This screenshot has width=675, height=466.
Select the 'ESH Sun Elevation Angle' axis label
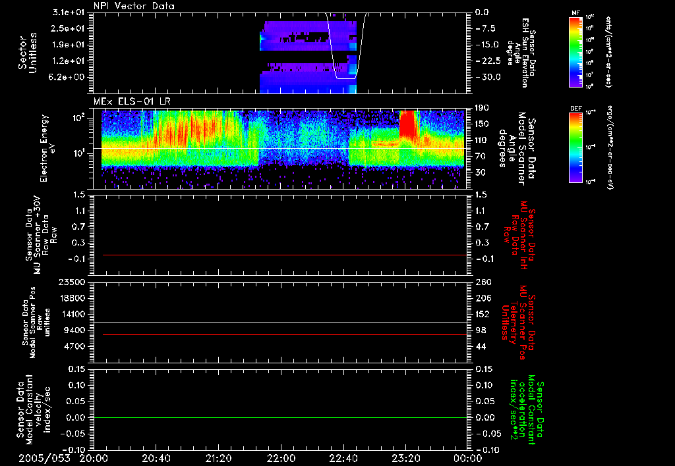coord(521,53)
